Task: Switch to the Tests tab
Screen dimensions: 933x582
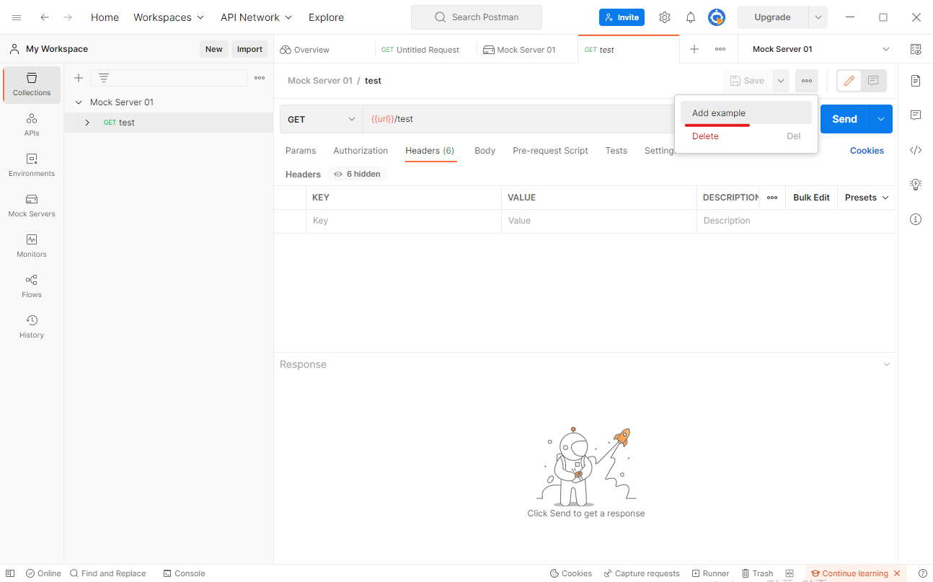Action: (x=616, y=151)
